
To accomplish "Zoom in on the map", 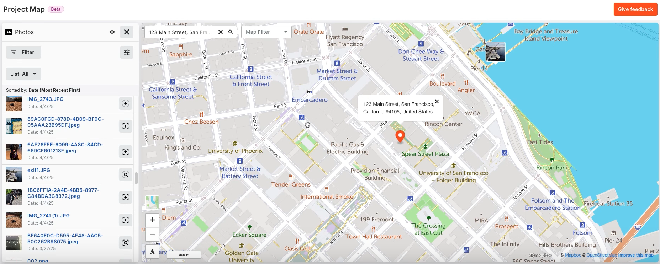I will coord(152,220).
